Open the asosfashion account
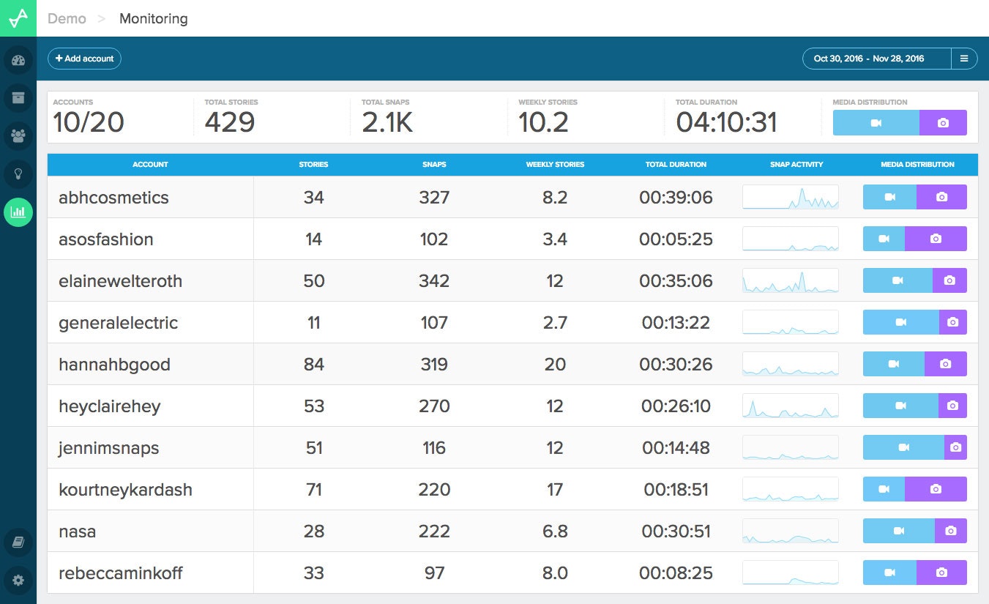The height and width of the screenshot is (604, 989). point(106,239)
